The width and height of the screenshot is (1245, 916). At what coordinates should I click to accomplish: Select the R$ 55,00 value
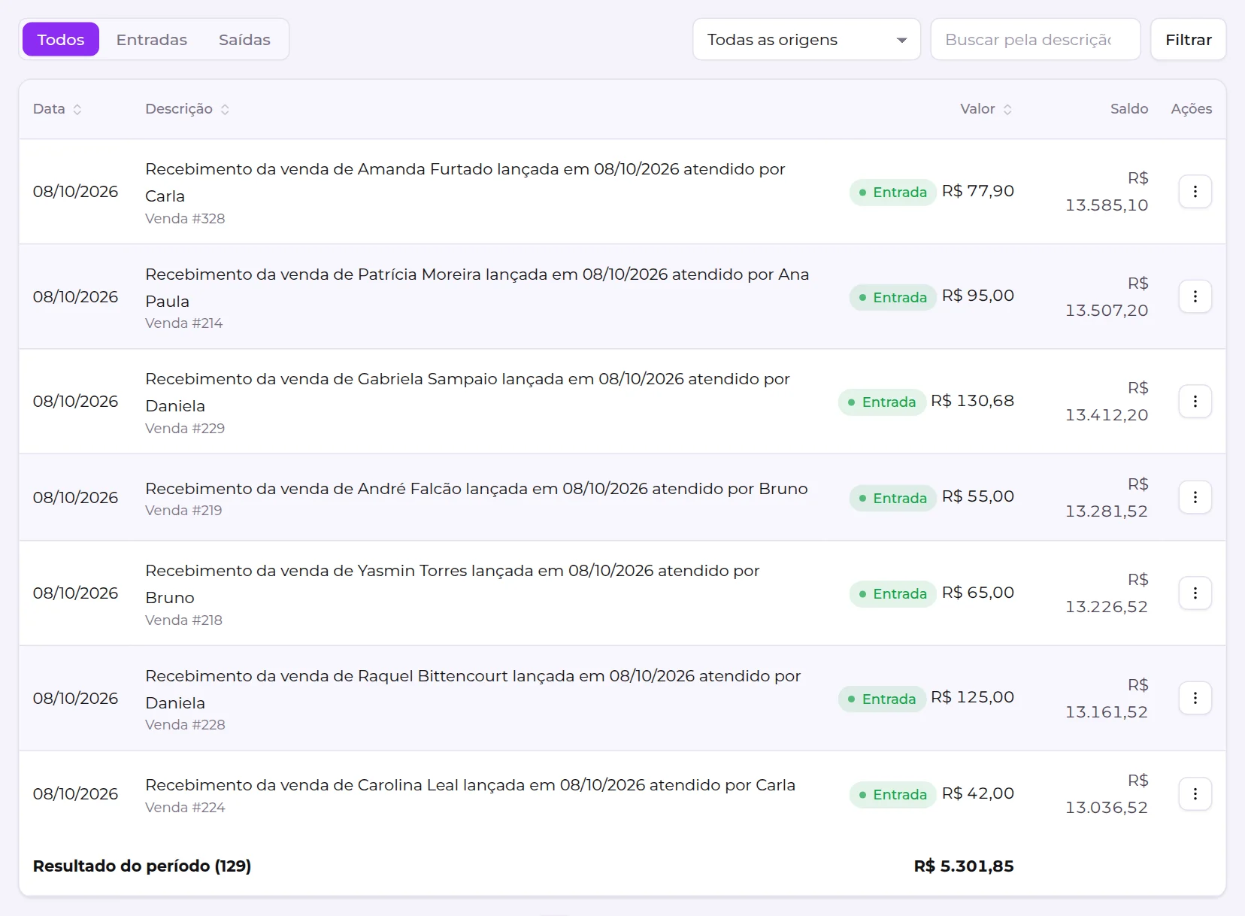pos(977,496)
